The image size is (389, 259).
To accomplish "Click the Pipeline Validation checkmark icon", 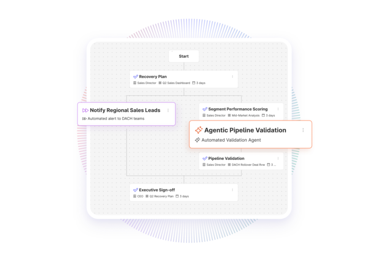I will point(205,159).
